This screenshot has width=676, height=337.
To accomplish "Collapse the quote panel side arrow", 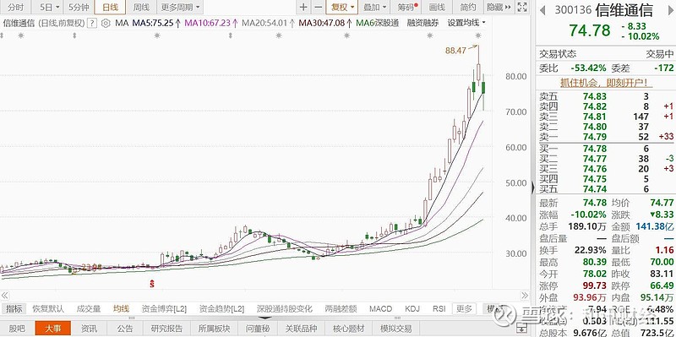I will click(x=533, y=187).
